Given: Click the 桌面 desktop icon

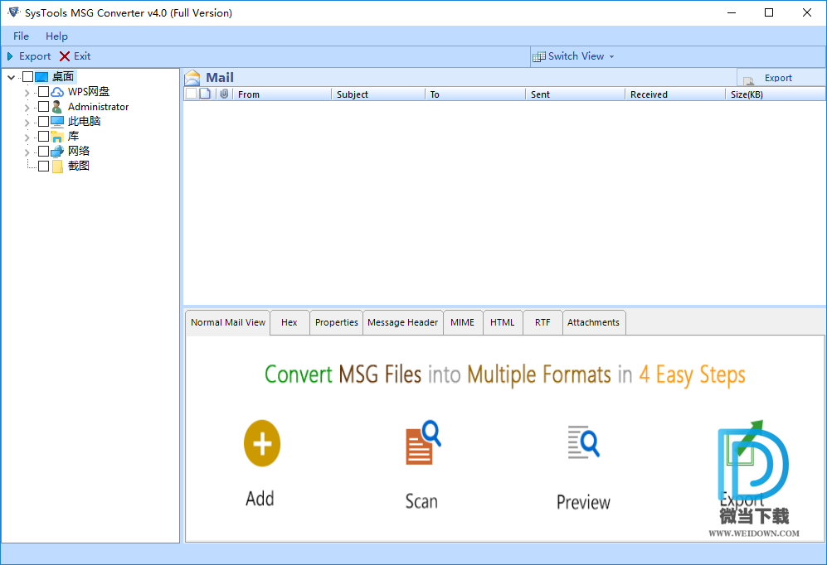Looking at the screenshot, I should [41, 77].
